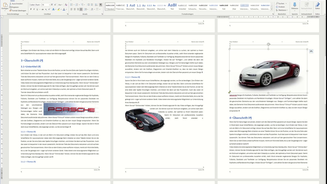Screen dimensions: 327x184
Task: Click heading '3.1.3→Thema-3'
Action: coord(132,77)
